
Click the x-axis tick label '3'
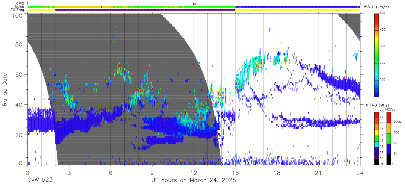click(x=69, y=173)
